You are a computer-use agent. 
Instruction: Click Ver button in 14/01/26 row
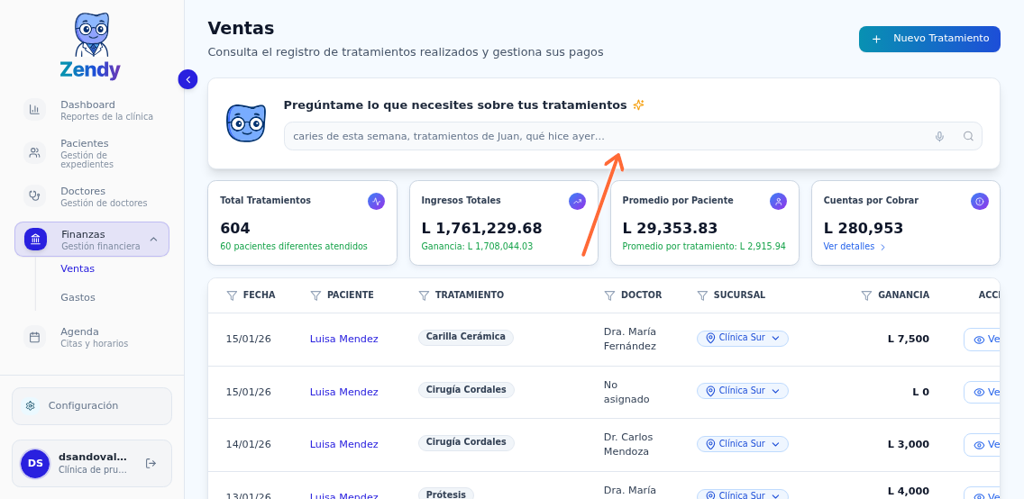click(x=983, y=445)
